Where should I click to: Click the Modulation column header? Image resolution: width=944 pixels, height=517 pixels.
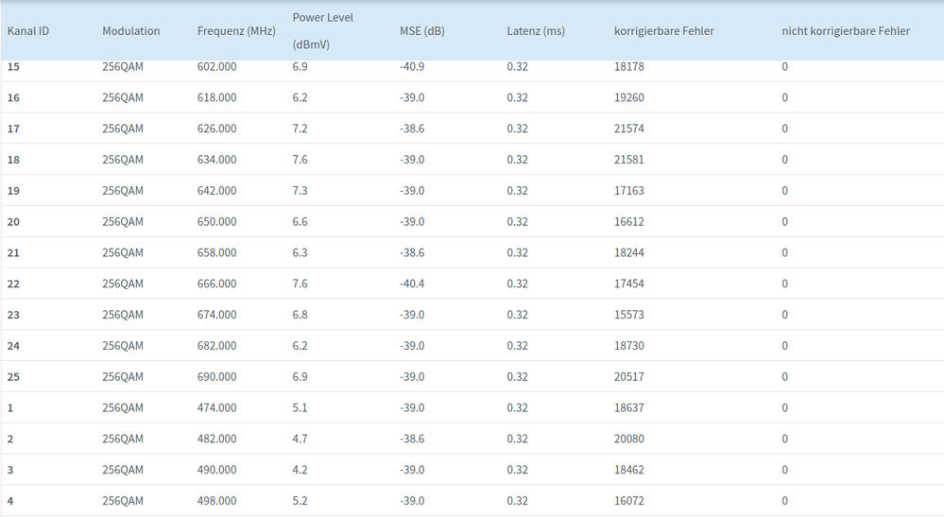[131, 31]
